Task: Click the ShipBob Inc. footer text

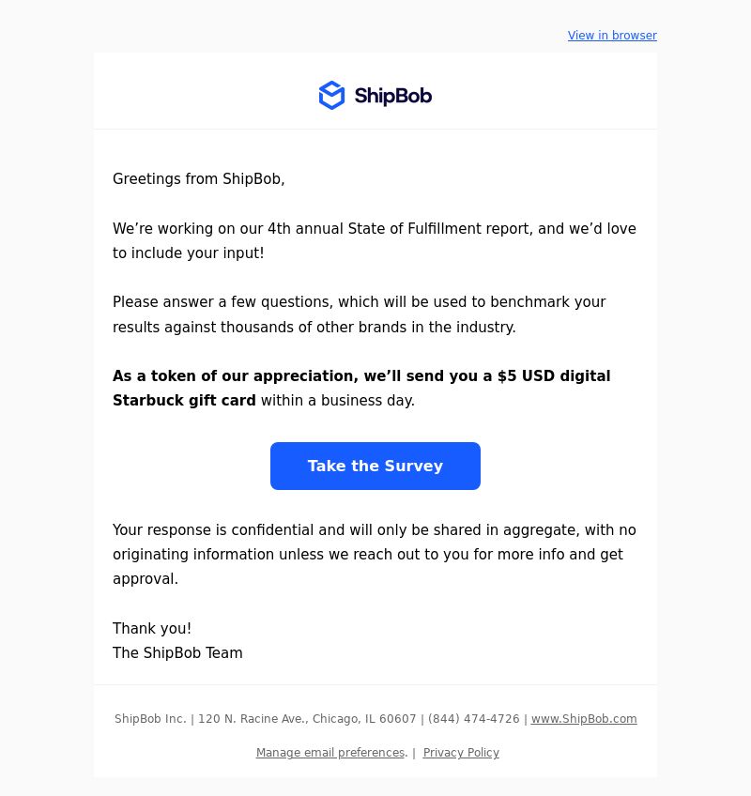Action: click(150, 719)
